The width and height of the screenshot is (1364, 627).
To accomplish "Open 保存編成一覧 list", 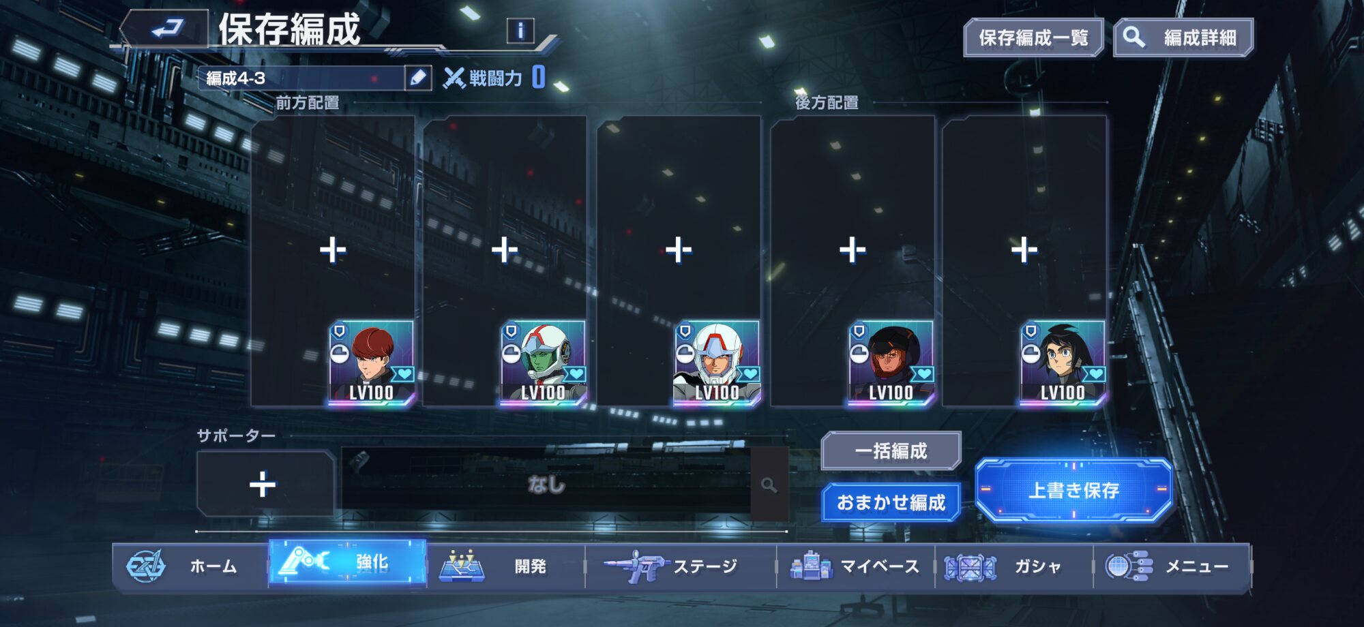I will click(1033, 37).
